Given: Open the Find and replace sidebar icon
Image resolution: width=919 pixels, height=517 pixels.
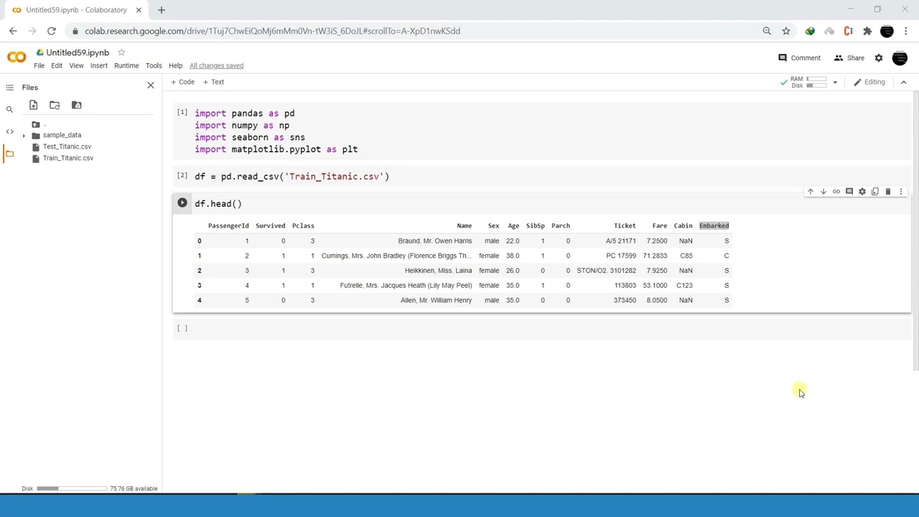Looking at the screenshot, I should (9, 110).
